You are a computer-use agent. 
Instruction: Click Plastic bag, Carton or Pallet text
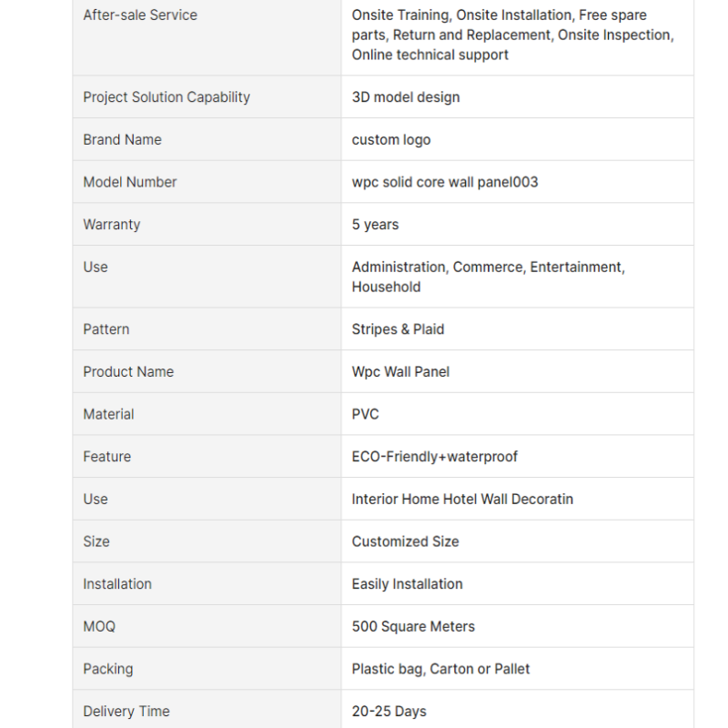[440, 669]
